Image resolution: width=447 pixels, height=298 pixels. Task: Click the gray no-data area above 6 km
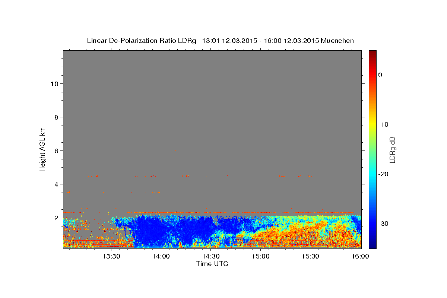pos(212,101)
